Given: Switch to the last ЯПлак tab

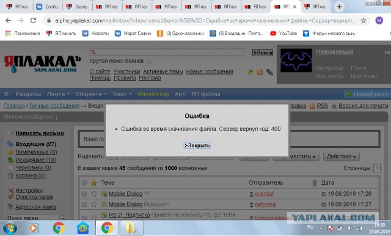Looking at the screenshot, I should (315, 7).
